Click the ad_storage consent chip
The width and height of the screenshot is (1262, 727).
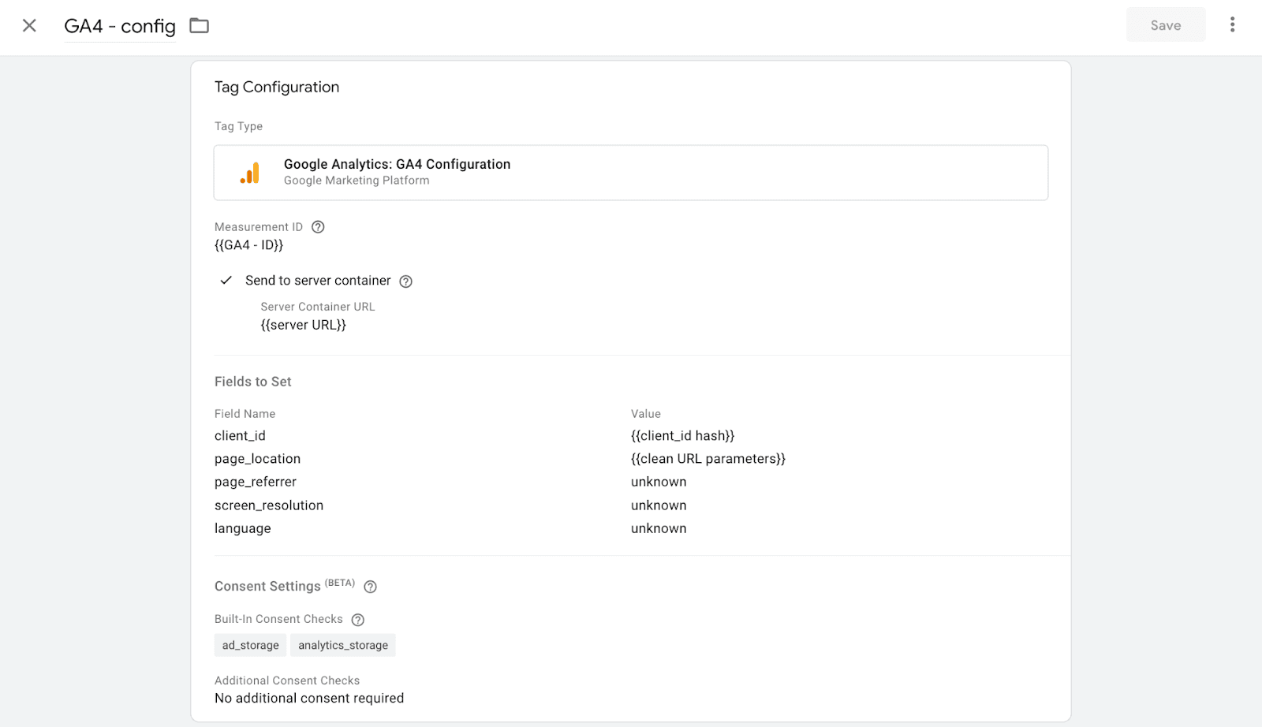point(250,645)
